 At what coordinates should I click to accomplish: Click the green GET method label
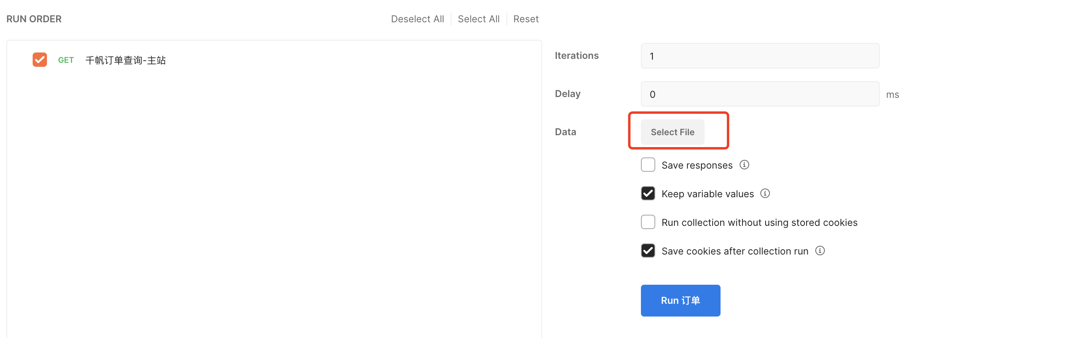pyautogui.click(x=66, y=60)
